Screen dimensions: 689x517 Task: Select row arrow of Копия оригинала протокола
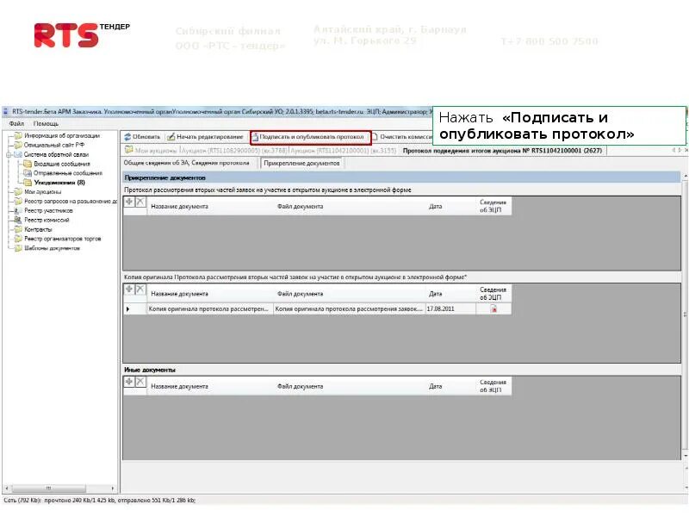(127, 309)
